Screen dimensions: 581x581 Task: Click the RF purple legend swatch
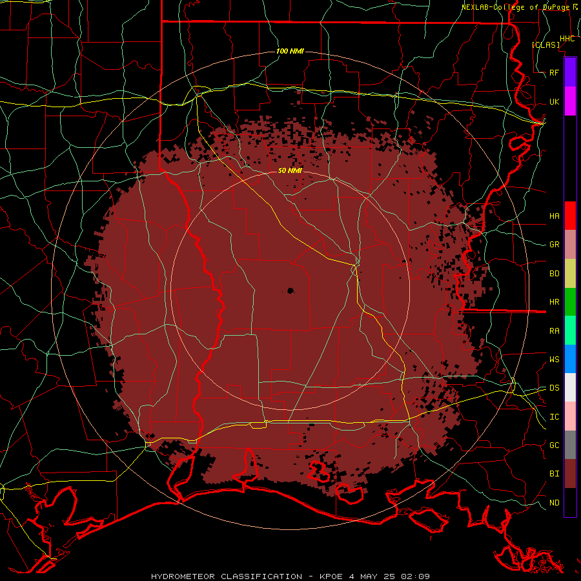pyautogui.click(x=570, y=72)
